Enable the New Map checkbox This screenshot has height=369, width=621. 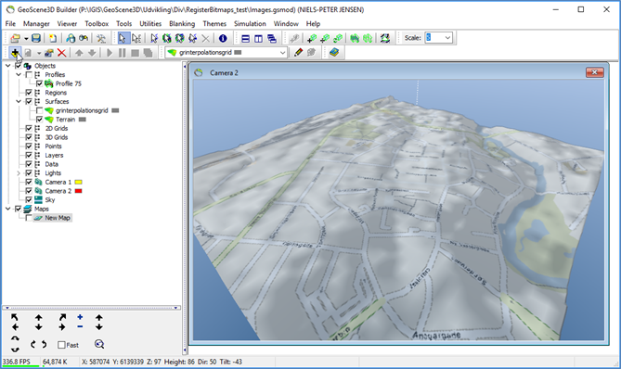tap(29, 218)
